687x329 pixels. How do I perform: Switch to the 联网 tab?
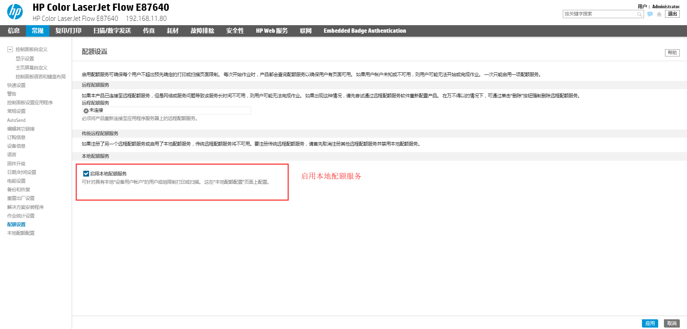(x=306, y=31)
